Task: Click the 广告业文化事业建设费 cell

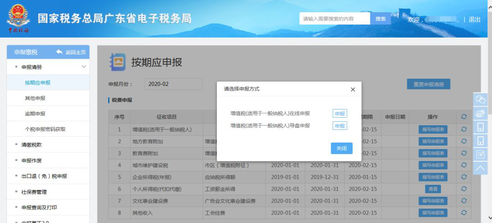Action: pos(234,201)
